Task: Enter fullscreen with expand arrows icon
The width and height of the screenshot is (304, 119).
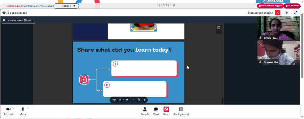Action: coord(295,13)
